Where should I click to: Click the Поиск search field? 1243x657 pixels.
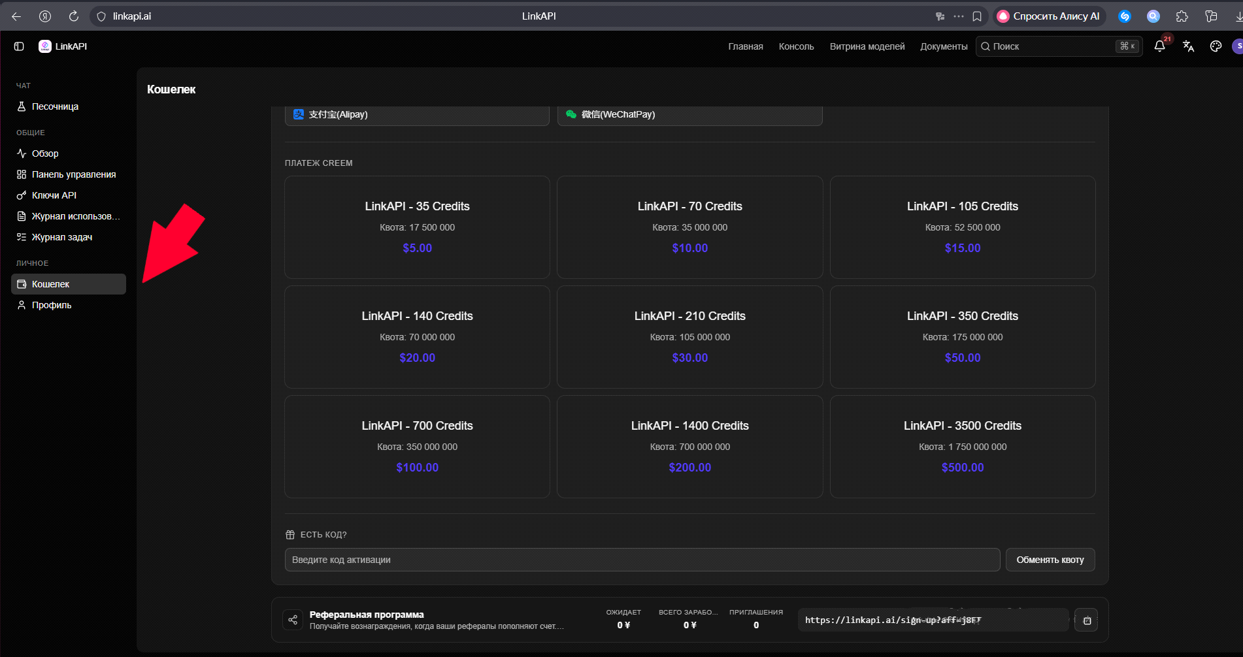1059,46
